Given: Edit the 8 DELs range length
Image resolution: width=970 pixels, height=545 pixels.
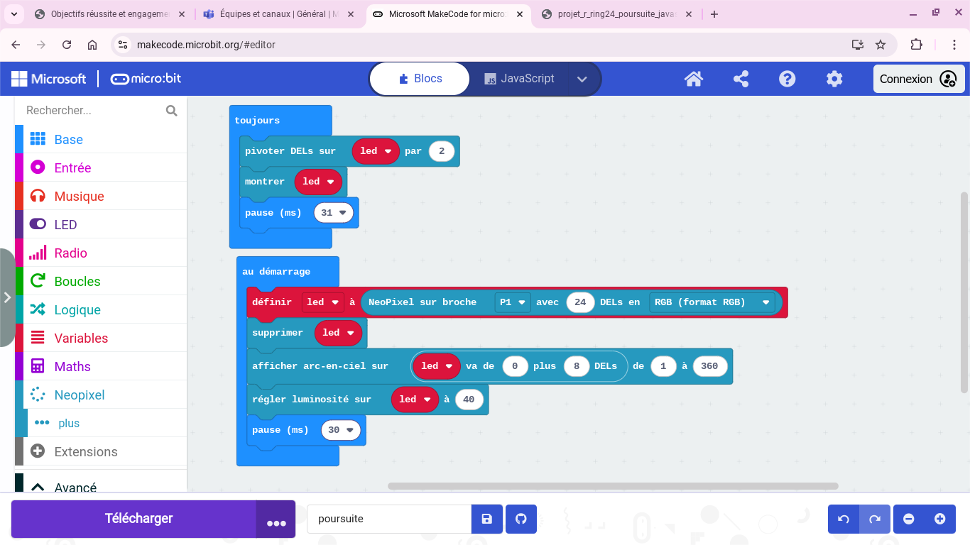Looking at the screenshot, I should coord(577,366).
